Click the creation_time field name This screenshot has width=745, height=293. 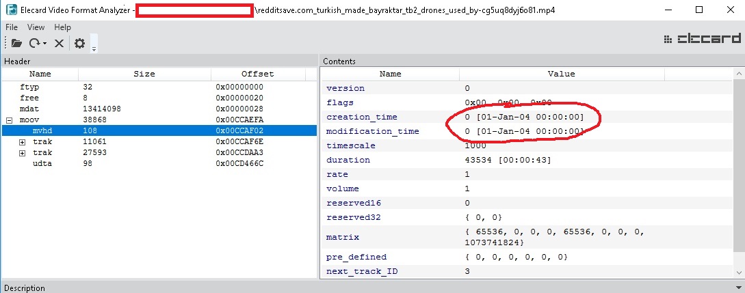pyautogui.click(x=362, y=117)
